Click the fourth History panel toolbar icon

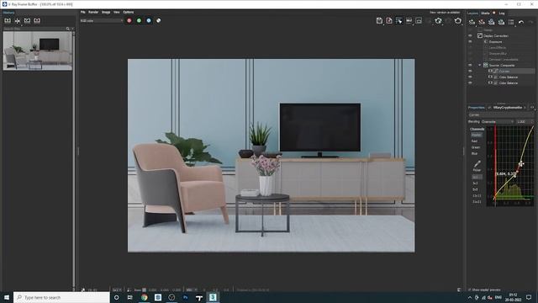37,20
